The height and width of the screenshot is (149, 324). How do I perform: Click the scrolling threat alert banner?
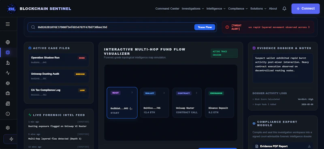268,27
